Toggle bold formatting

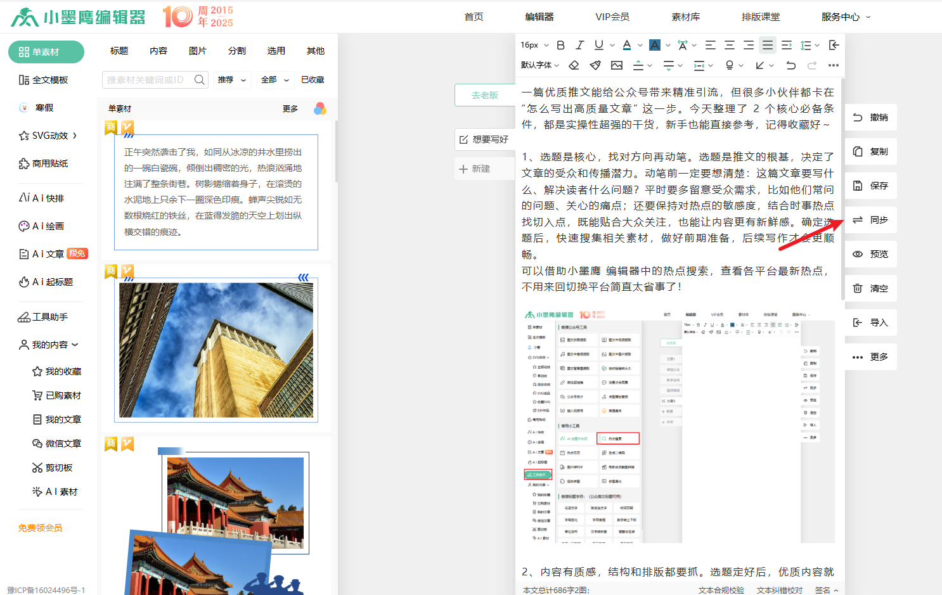[560, 45]
